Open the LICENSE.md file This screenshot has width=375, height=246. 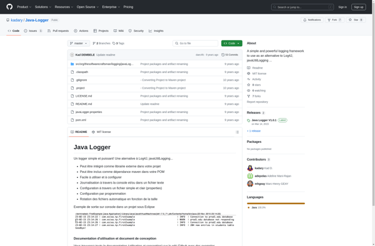point(84,96)
